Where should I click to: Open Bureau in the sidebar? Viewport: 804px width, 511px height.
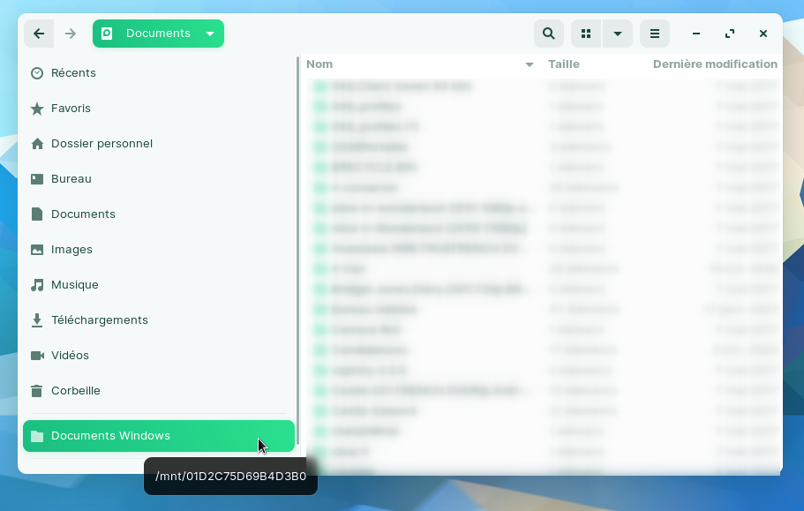pos(71,179)
